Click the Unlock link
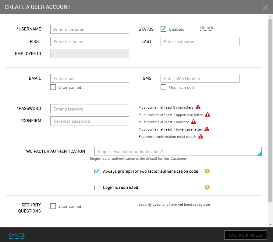This screenshot has height=242, width=273. pyautogui.click(x=207, y=28)
